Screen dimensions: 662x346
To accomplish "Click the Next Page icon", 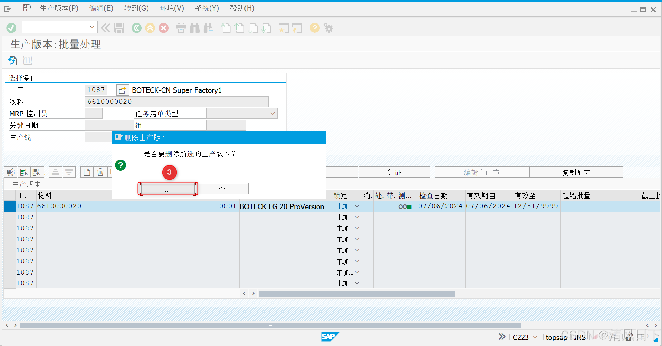I will 253,28.
